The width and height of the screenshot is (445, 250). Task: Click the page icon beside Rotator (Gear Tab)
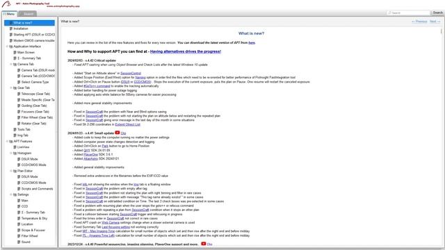tap(19, 124)
